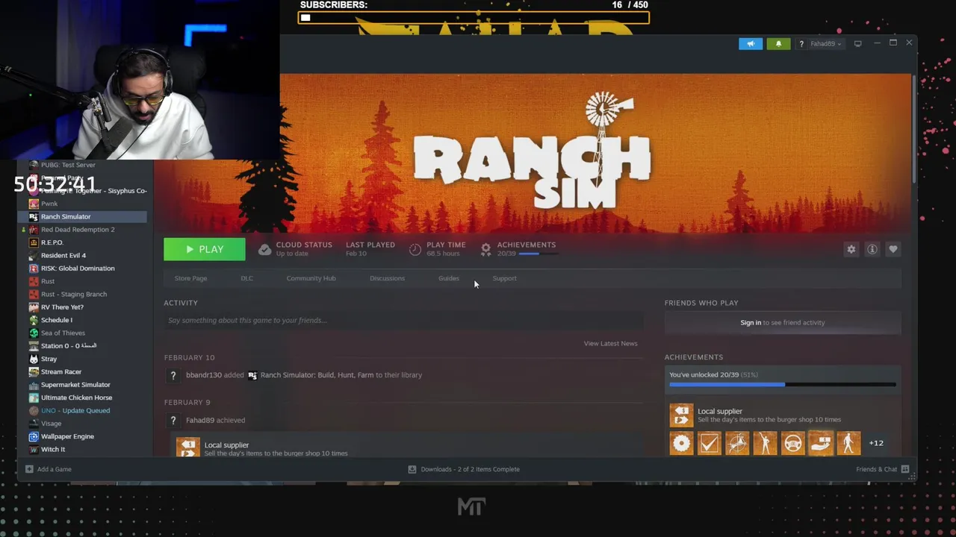Click the checkmark achievement icon
Image resolution: width=956 pixels, height=537 pixels.
(709, 444)
